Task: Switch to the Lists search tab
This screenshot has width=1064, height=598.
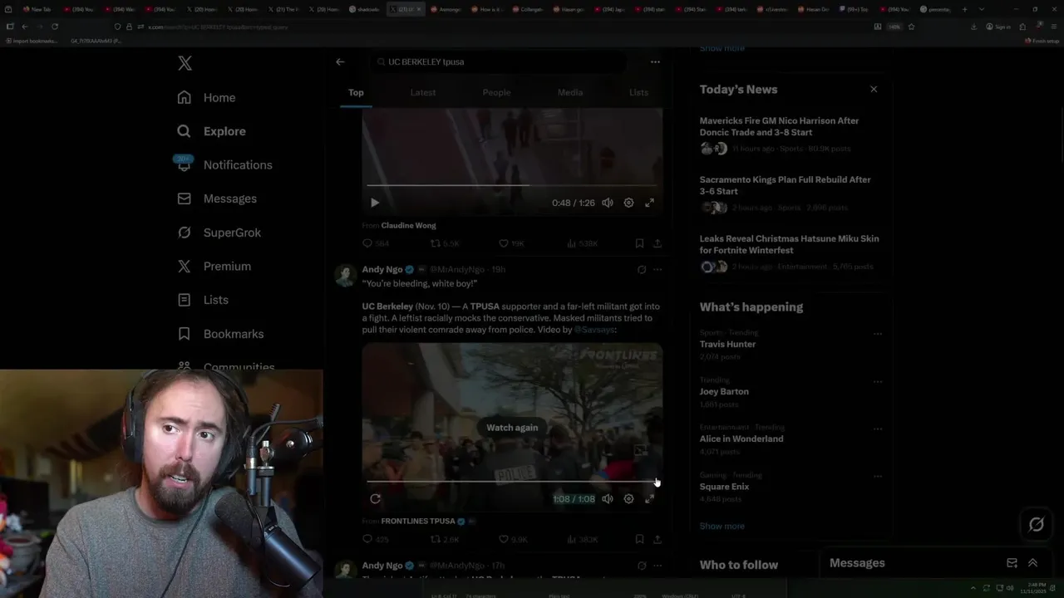Action: tap(638, 92)
